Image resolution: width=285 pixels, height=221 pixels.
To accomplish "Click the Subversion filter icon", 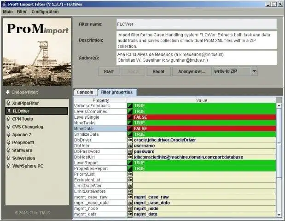I will tap(8, 158).
